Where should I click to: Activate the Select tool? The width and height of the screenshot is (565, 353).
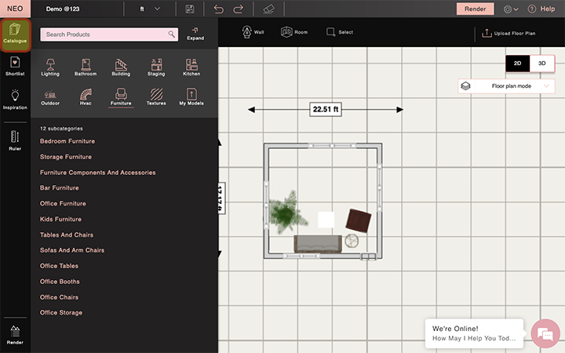click(x=340, y=32)
